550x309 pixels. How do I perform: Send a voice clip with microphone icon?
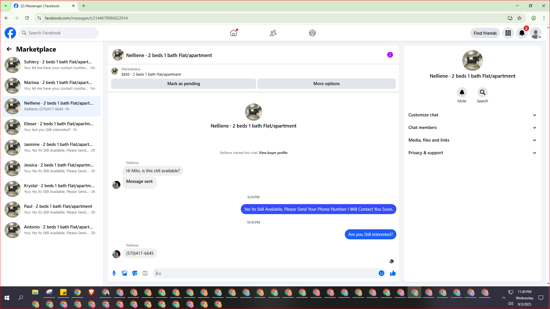tap(114, 273)
